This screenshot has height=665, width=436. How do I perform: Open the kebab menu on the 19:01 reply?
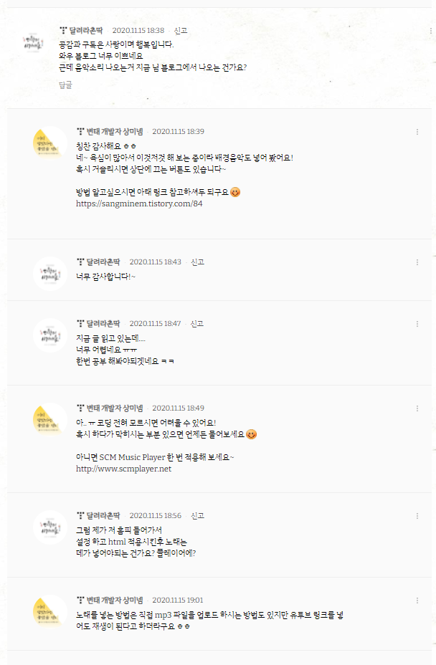[x=417, y=601]
